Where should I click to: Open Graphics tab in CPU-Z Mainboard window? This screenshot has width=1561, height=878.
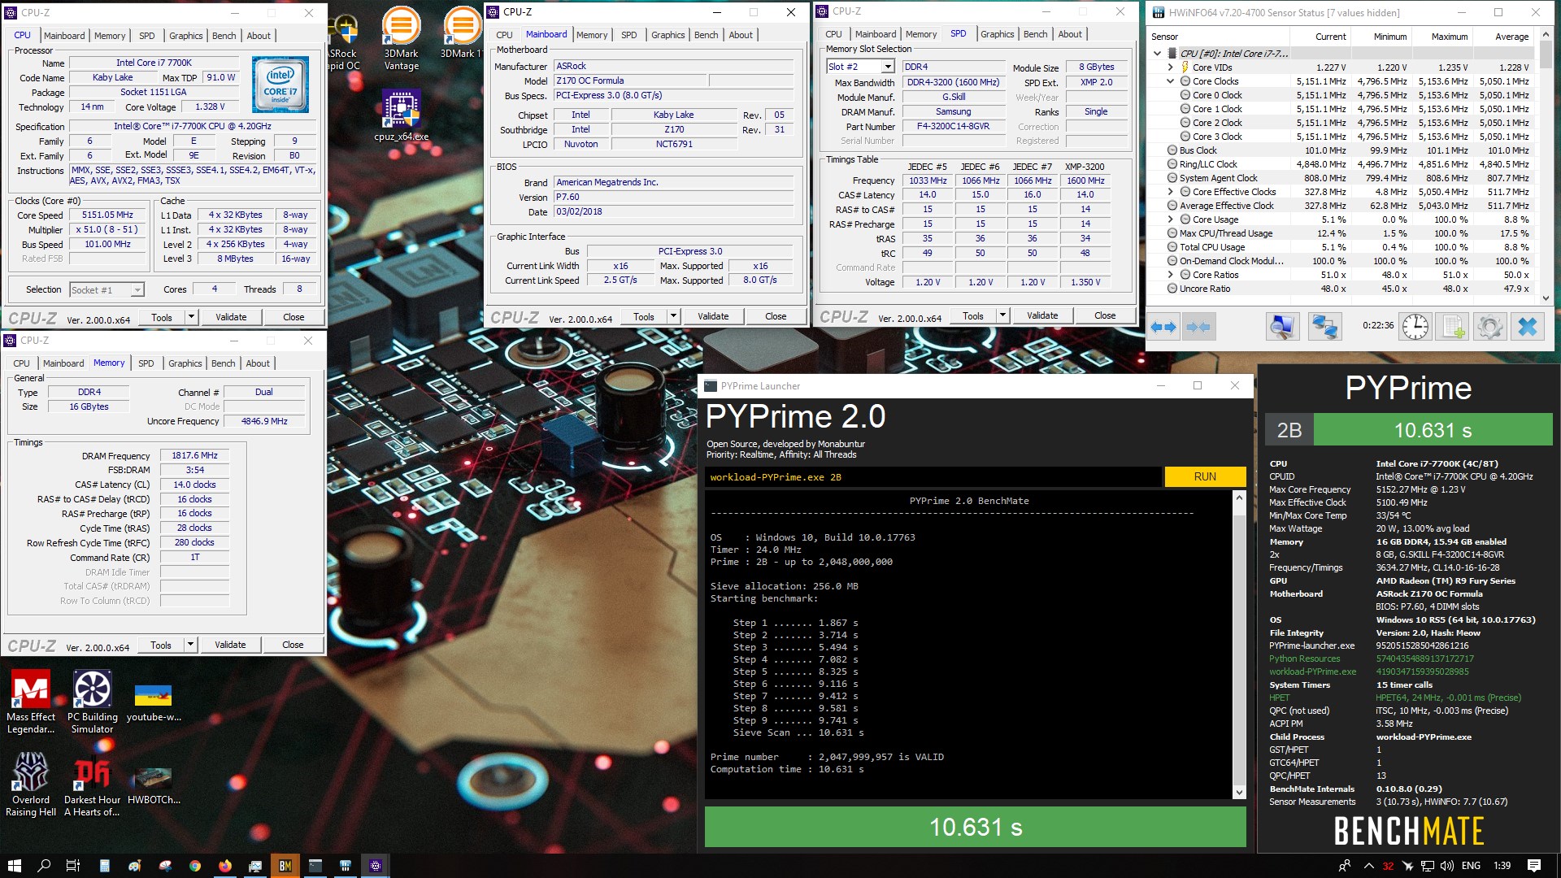click(x=668, y=35)
